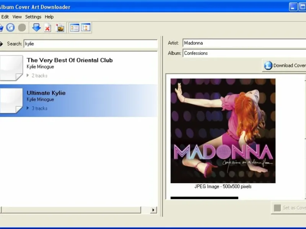The image size is (306, 229).
Task: Click Kylie Minogue under Ultimate Kylie
Action: pyautogui.click(x=40, y=100)
